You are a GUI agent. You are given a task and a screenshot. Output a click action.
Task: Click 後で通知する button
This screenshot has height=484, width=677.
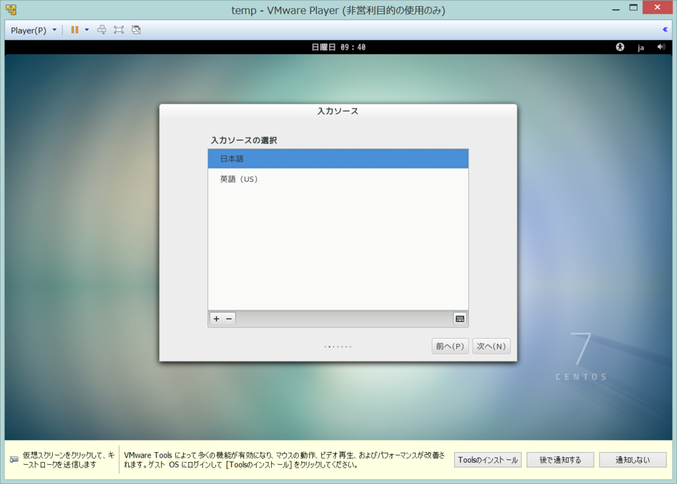[x=561, y=460]
